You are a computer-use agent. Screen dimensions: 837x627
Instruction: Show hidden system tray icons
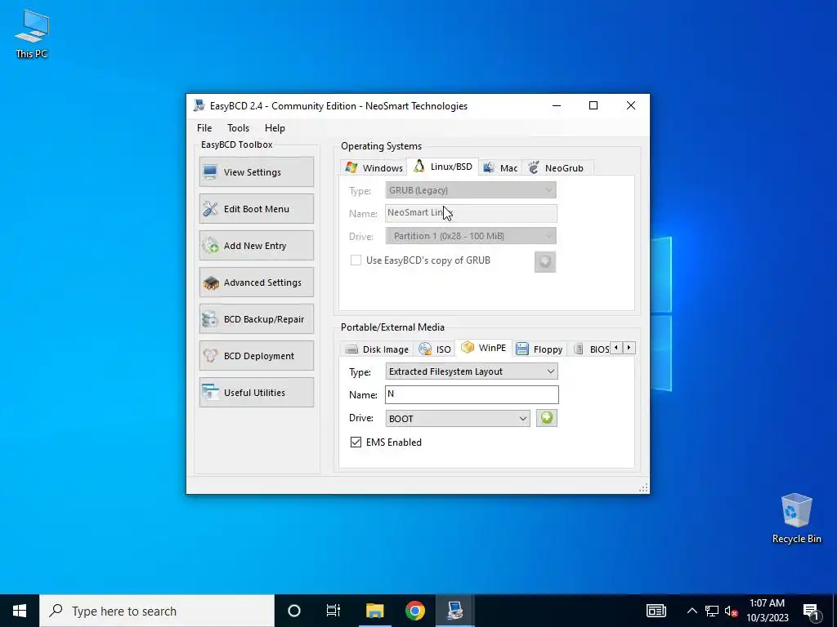click(x=692, y=611)
